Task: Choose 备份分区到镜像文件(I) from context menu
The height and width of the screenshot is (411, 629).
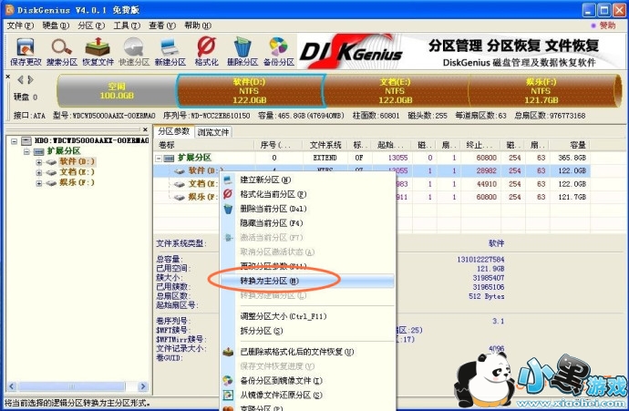Action: click(x=308, y=381)
